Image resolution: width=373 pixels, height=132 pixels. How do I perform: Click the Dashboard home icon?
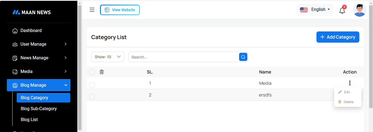coord(15,31)
